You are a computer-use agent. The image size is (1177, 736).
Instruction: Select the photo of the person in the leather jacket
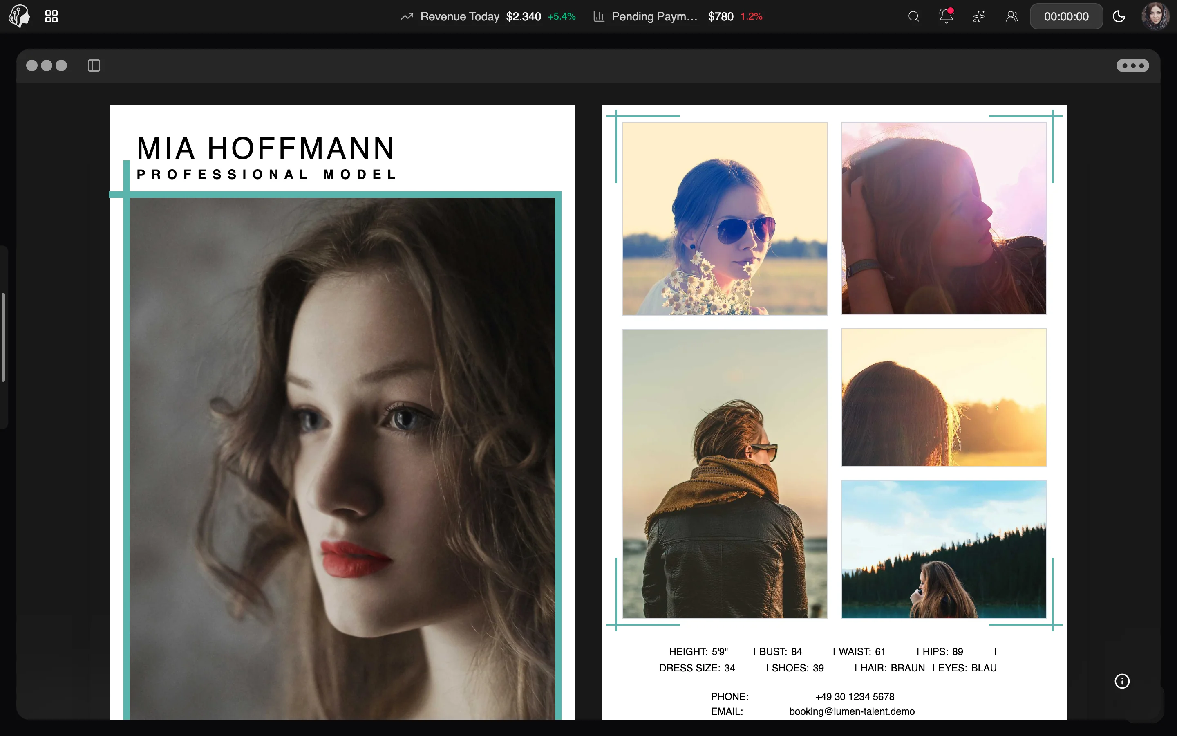tap(725, 473)
